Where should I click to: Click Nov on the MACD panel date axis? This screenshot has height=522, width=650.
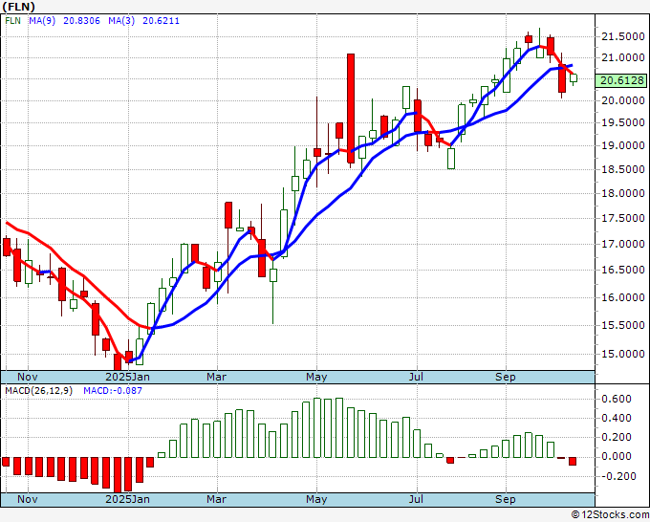[28, 499]
